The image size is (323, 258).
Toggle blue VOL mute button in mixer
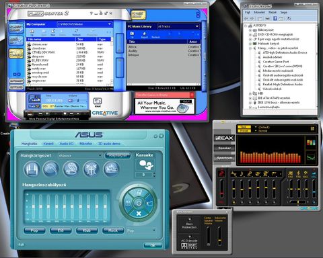click(314, 202)
